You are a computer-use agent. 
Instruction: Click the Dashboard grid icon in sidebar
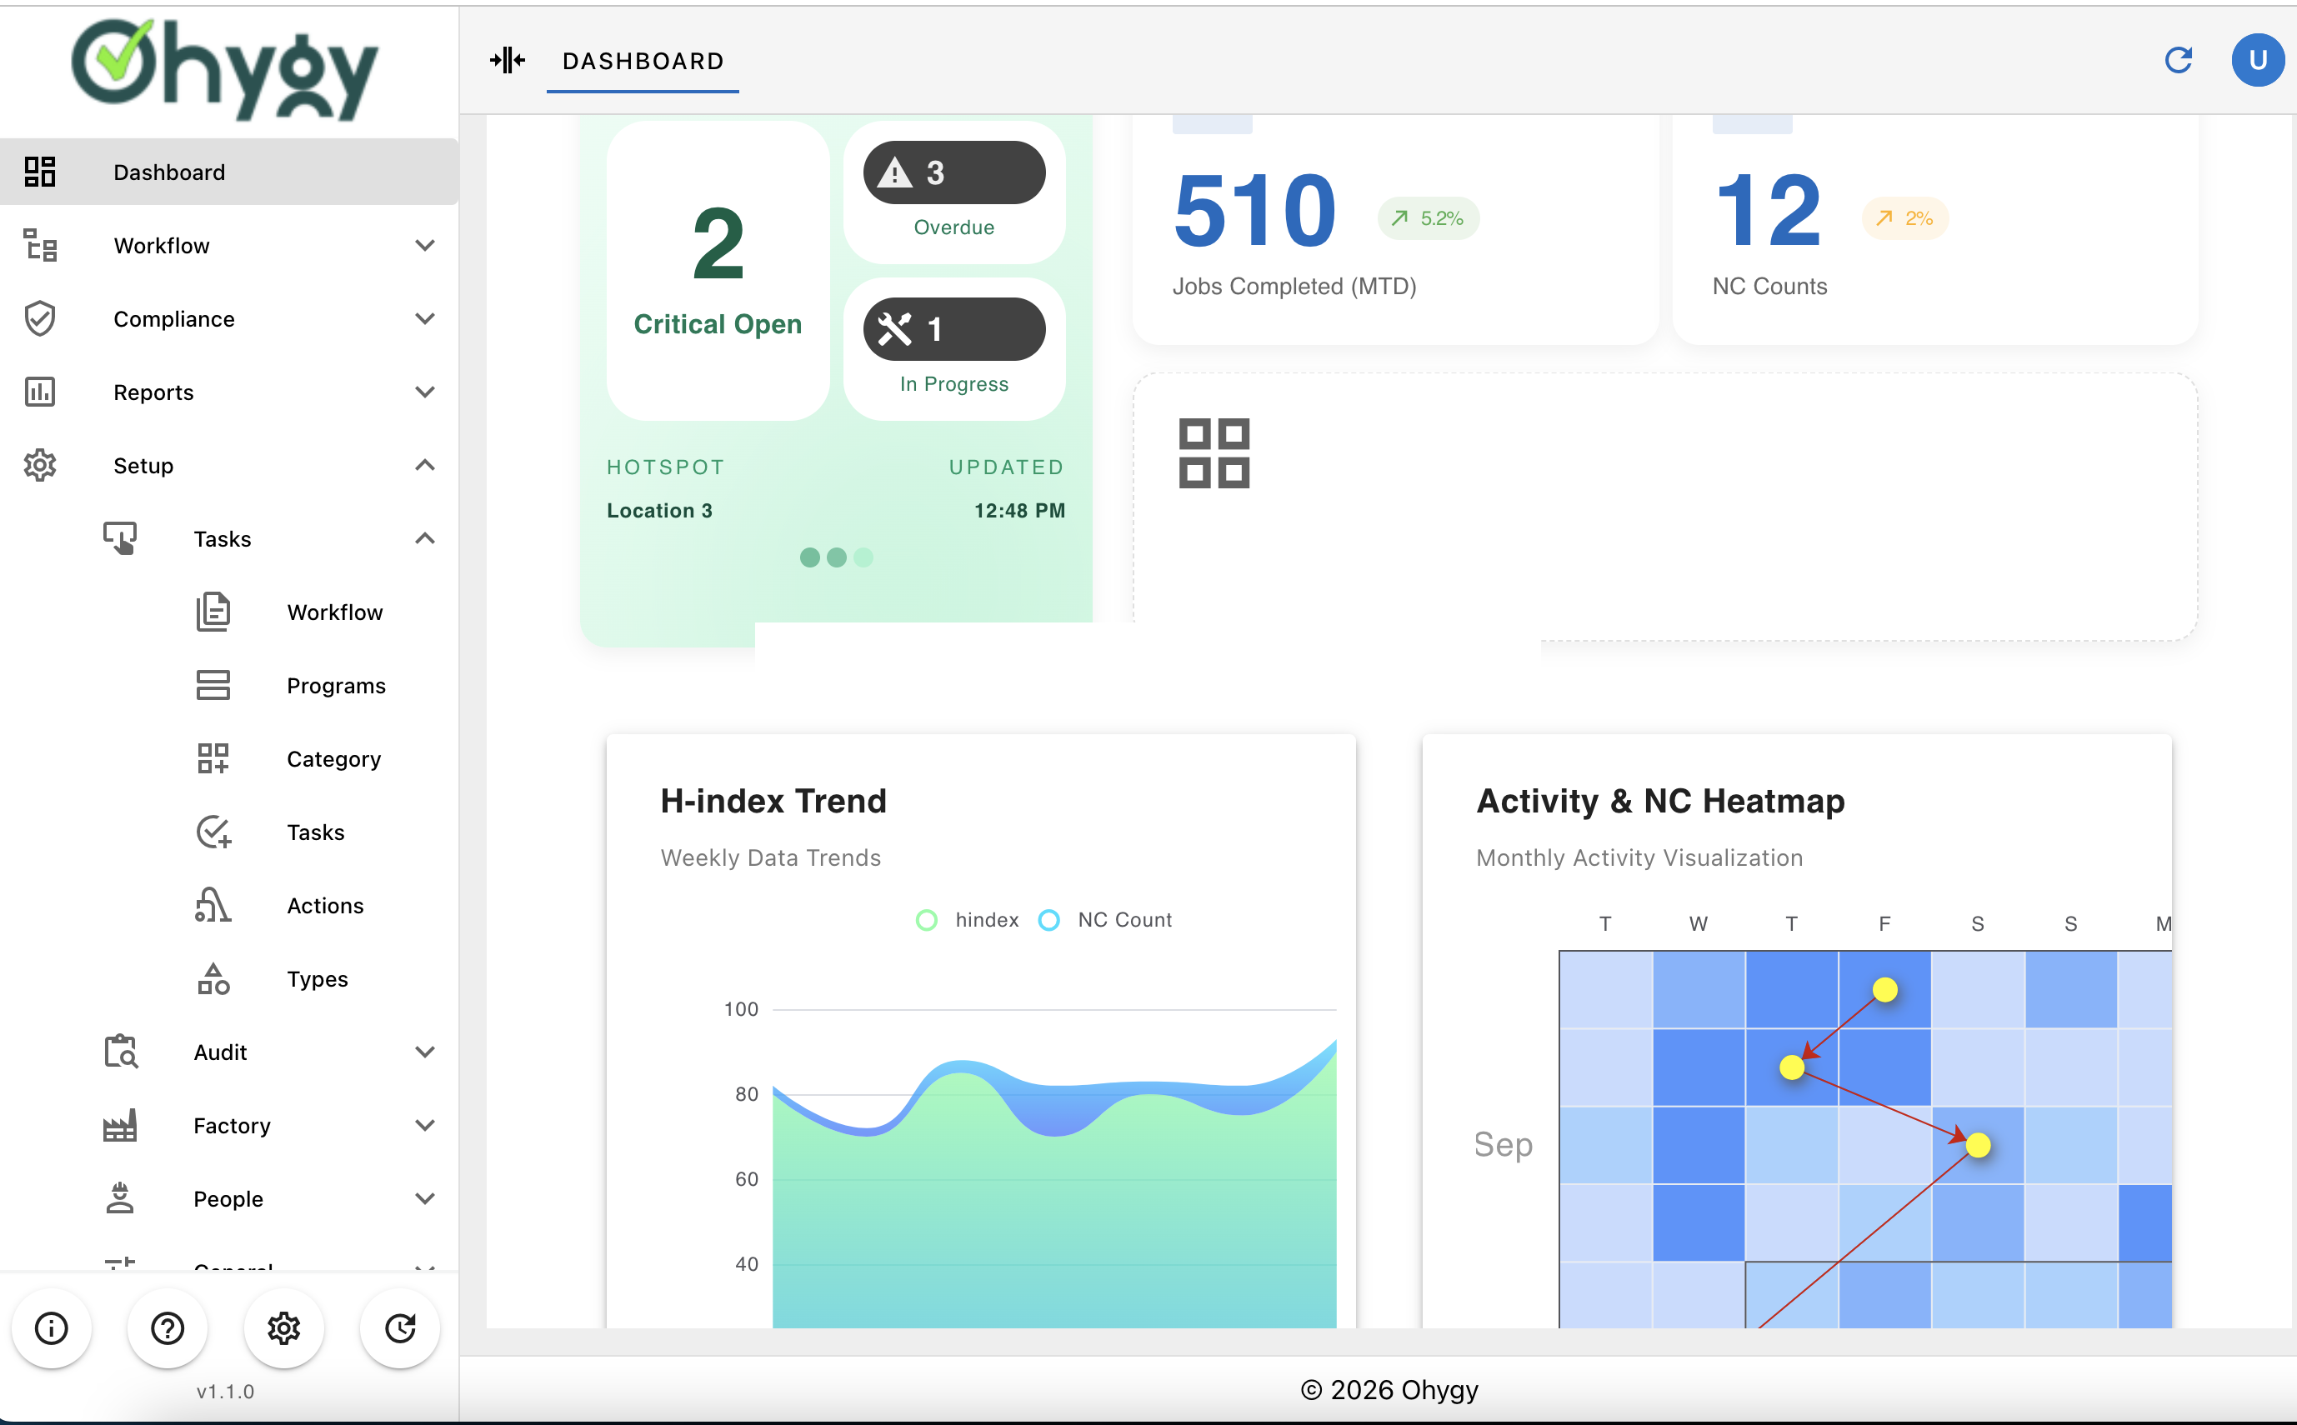39,172
